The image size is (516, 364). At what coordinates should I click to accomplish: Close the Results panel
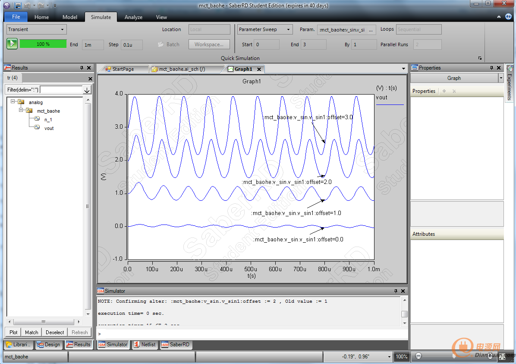tap(89, 67)
